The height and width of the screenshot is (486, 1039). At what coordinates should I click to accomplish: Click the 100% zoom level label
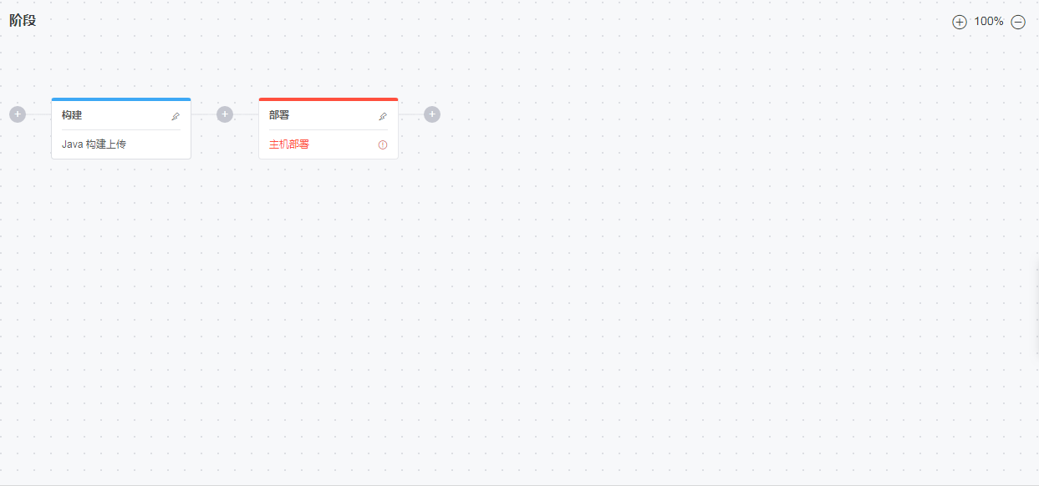(989, 22)
